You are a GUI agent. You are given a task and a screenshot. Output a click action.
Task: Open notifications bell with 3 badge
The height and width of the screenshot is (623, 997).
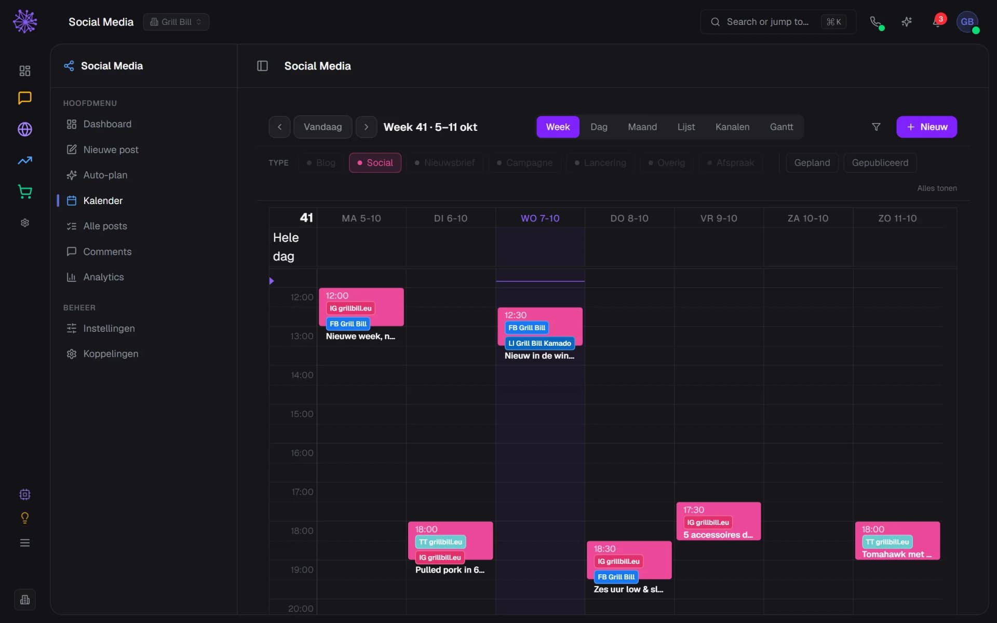938,22
